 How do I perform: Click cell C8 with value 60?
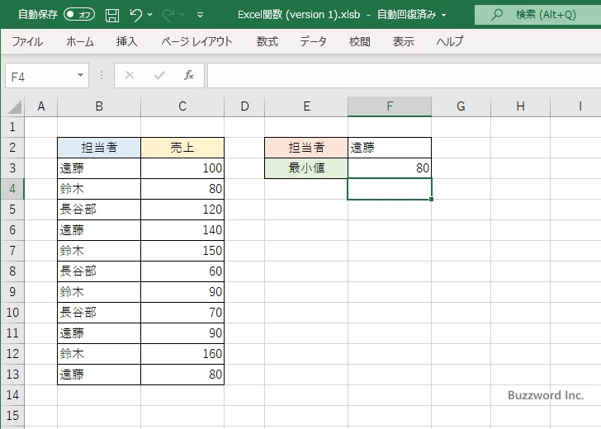coord(182,271)
